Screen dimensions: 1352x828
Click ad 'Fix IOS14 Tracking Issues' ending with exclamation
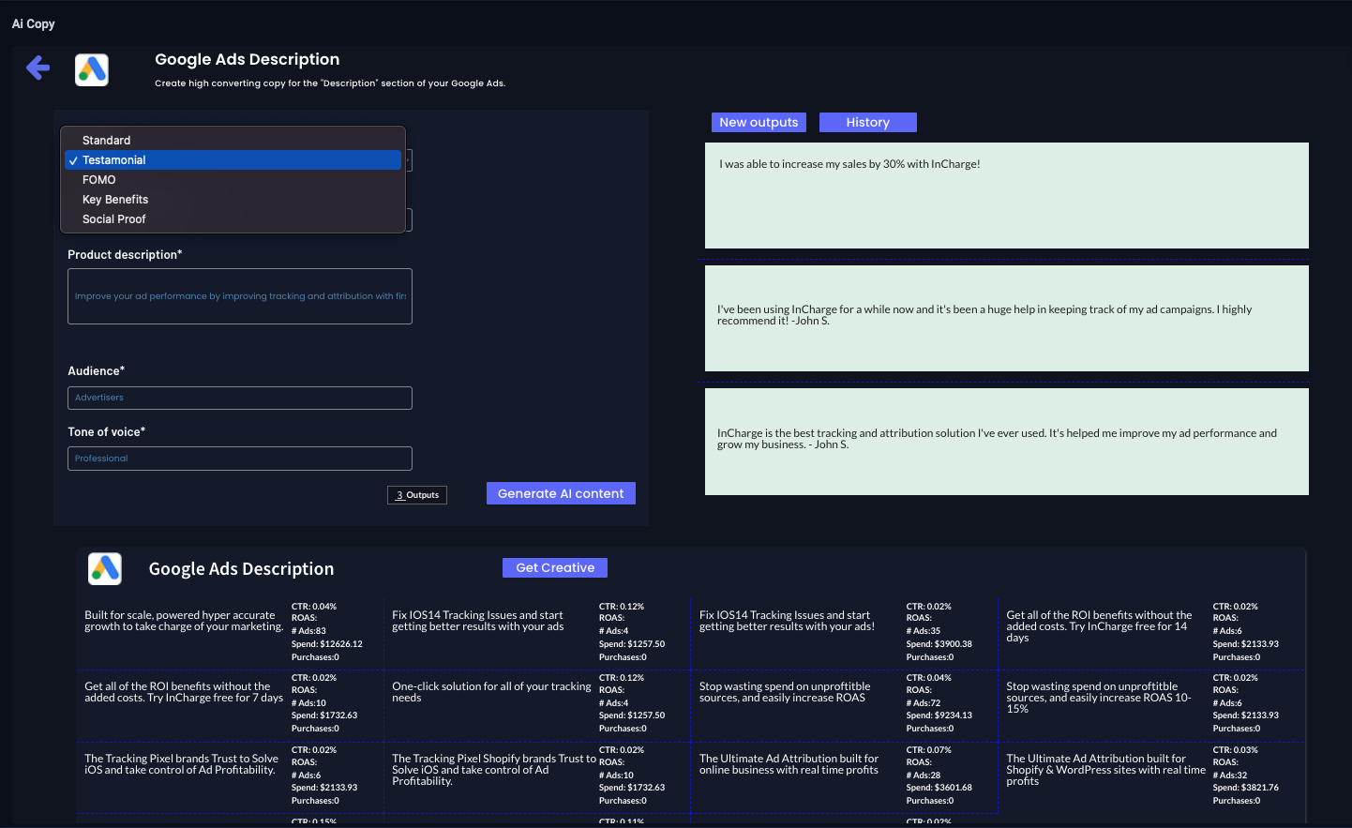coord(787,621)
